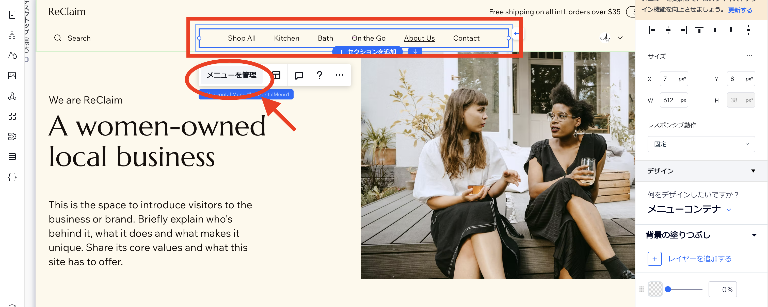Click the 更新する link
768x307 pixels.
point(740,10)
